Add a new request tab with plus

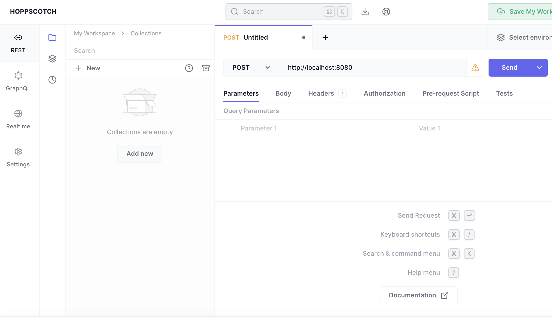(325, 38)
